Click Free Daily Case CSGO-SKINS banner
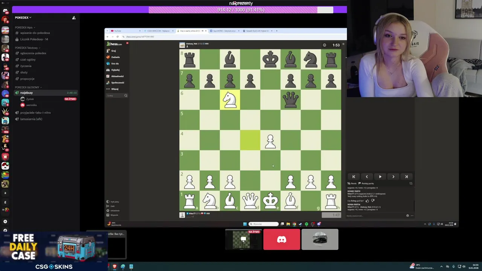 click(x=53, y=252)
